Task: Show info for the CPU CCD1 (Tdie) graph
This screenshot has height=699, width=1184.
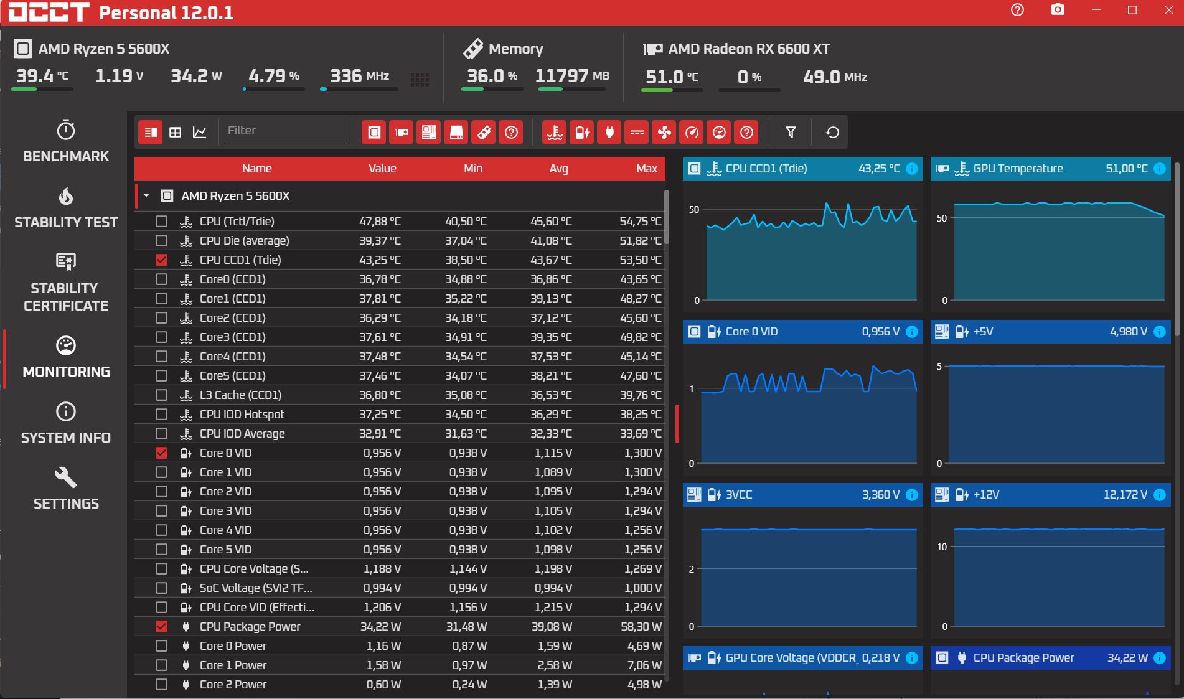Action: 912,169
